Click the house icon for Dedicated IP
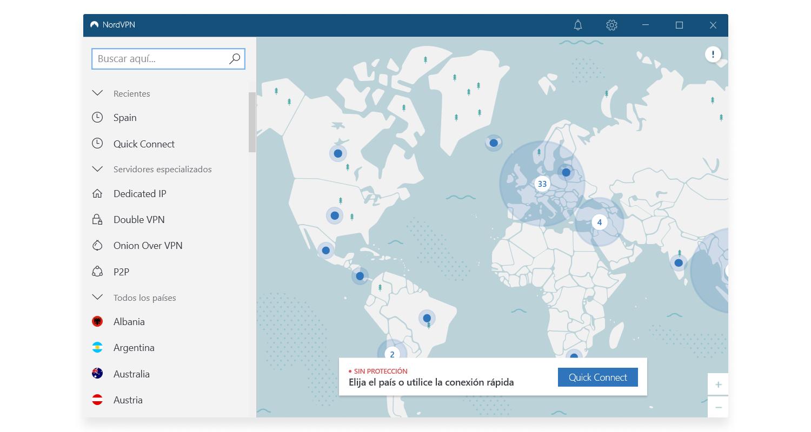811x432 pixels. (97, 193)
